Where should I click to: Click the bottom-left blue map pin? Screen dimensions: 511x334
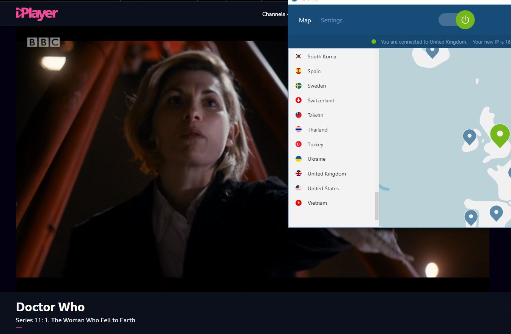(471, 218)
